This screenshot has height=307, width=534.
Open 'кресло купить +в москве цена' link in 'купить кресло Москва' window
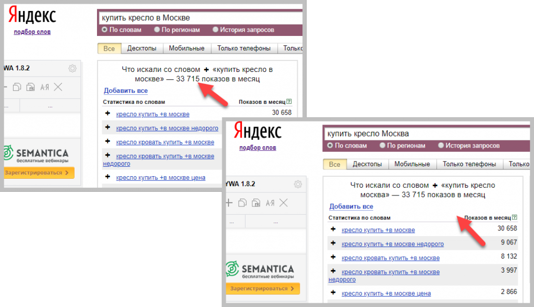pyautogui.click(x=386, y=293)
